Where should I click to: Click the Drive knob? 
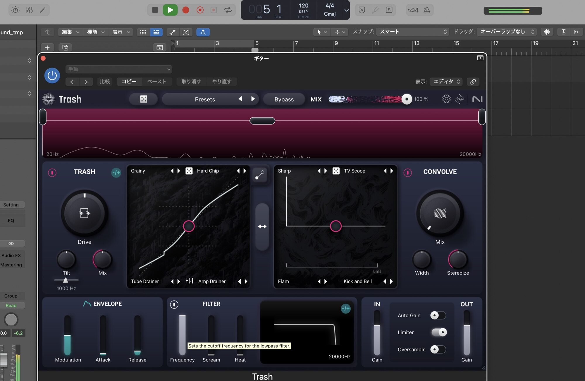click(85, 213)
